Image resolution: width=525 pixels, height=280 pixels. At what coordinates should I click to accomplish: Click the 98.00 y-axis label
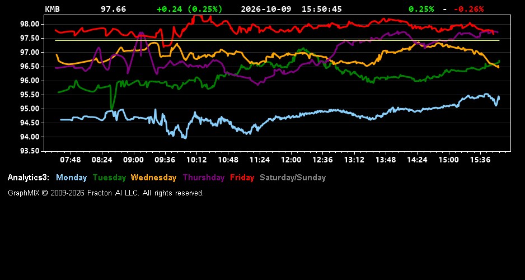click(30, 24)
